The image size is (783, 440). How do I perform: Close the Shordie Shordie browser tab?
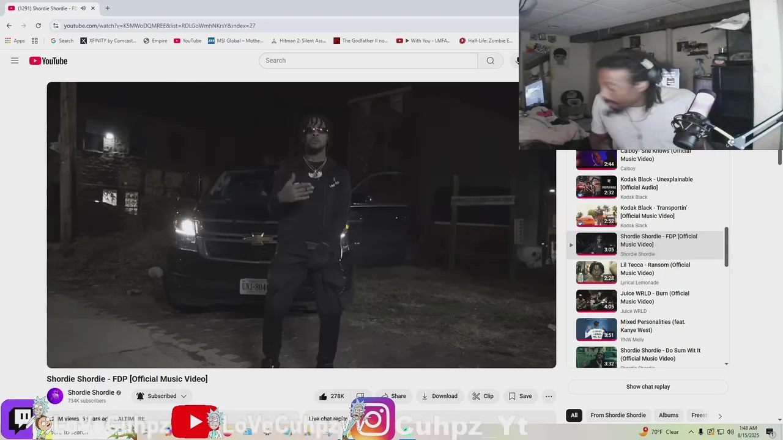(93, 9)
